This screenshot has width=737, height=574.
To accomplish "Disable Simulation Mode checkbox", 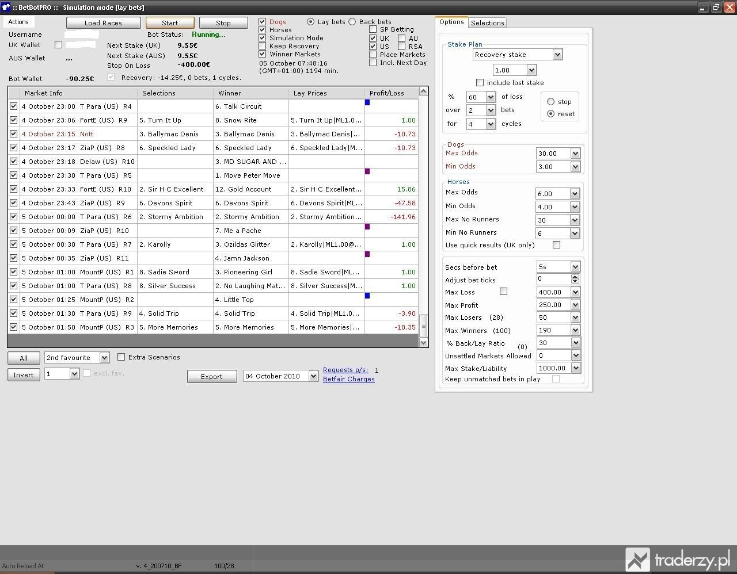I will click(263, 37).
